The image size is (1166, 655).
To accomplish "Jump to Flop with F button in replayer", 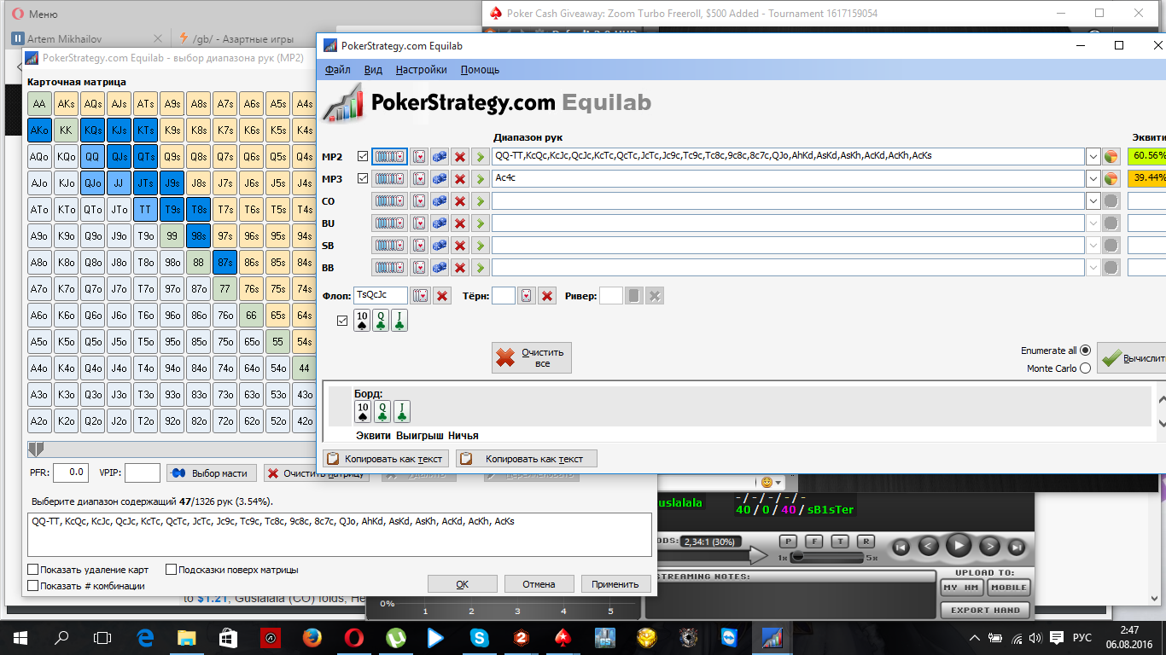I will 814,542.
